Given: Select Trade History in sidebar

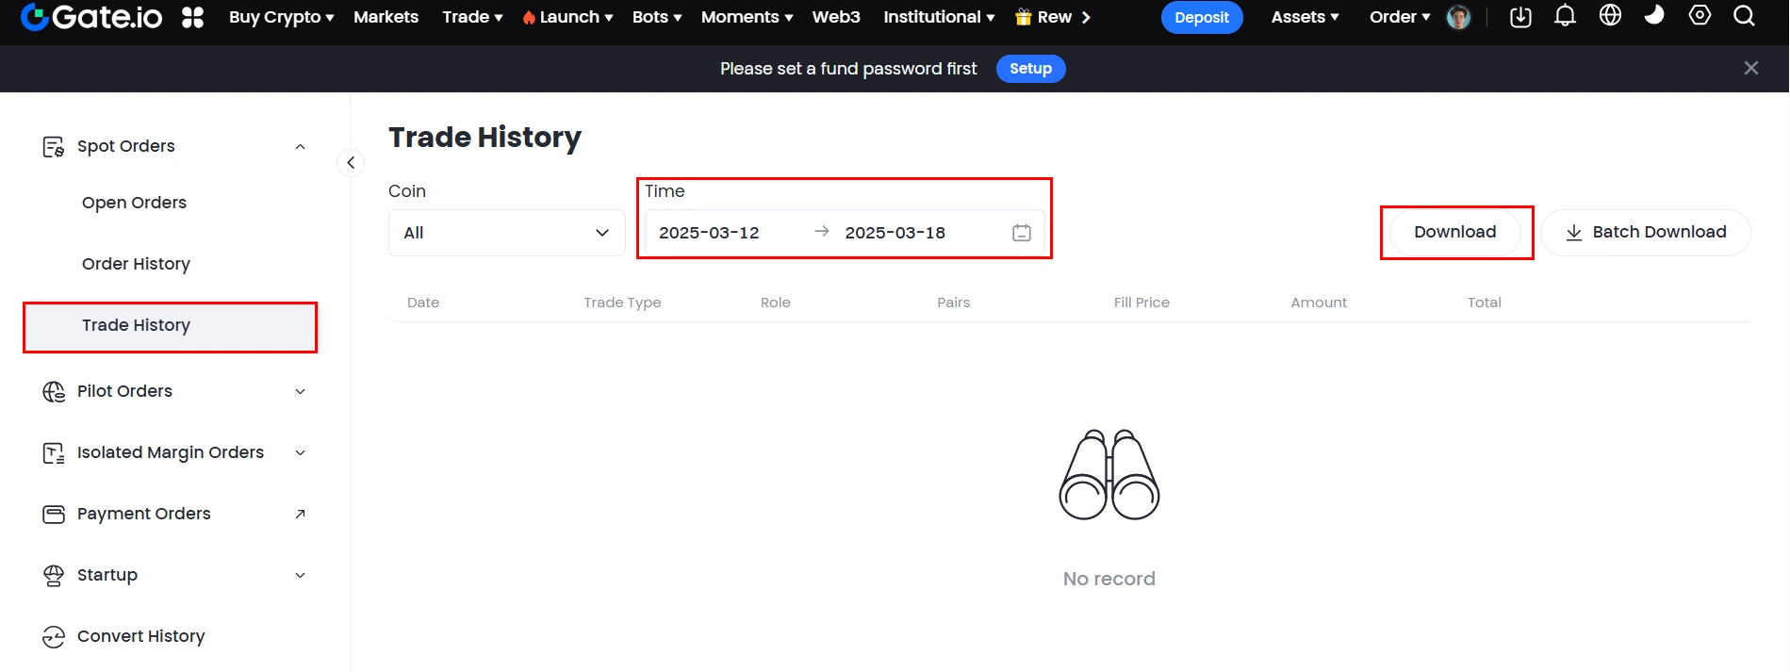Looking at the screenshot, I should (170, 326).
